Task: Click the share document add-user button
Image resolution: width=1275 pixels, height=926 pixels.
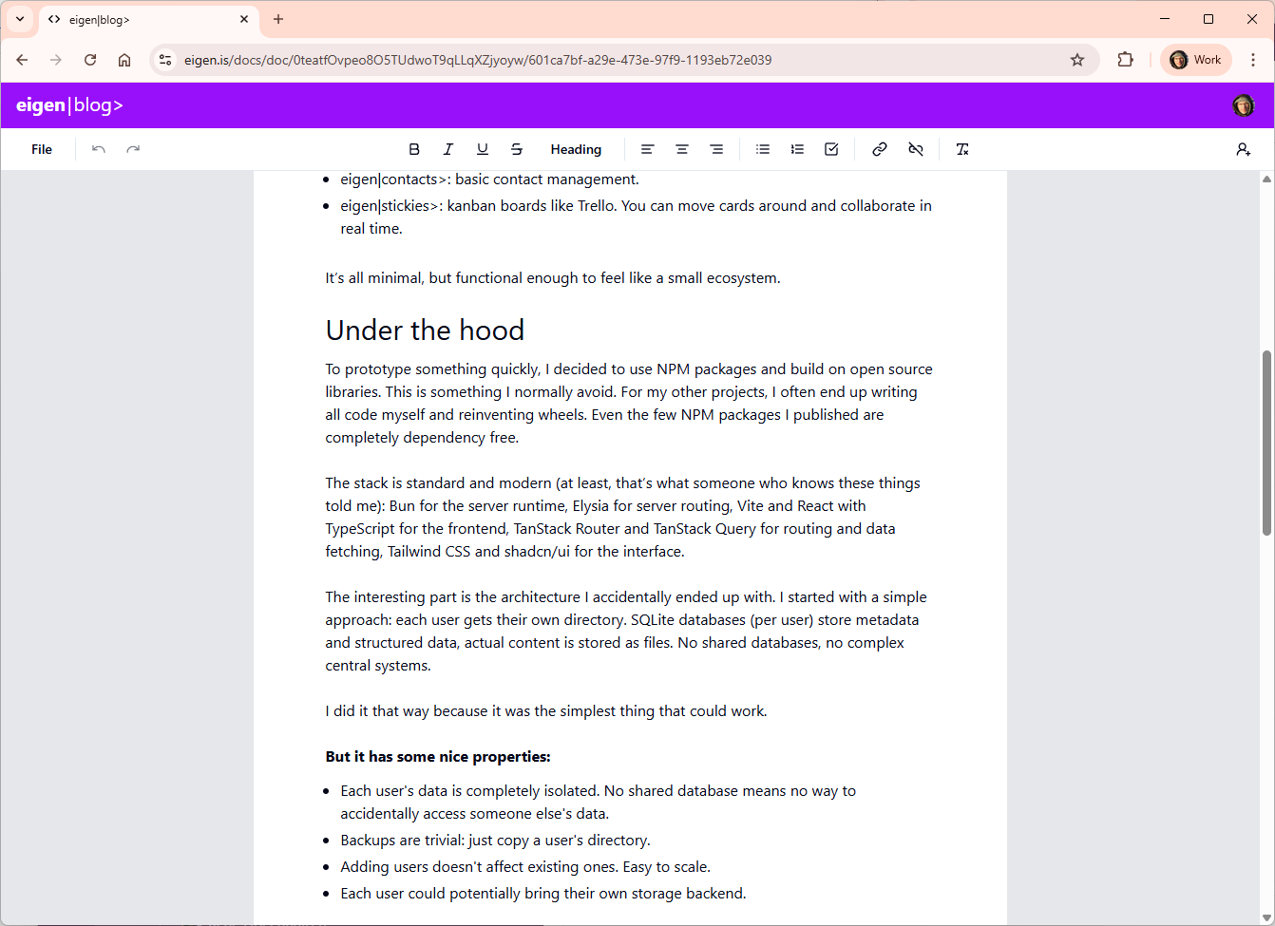Action: click(1243, 149)
